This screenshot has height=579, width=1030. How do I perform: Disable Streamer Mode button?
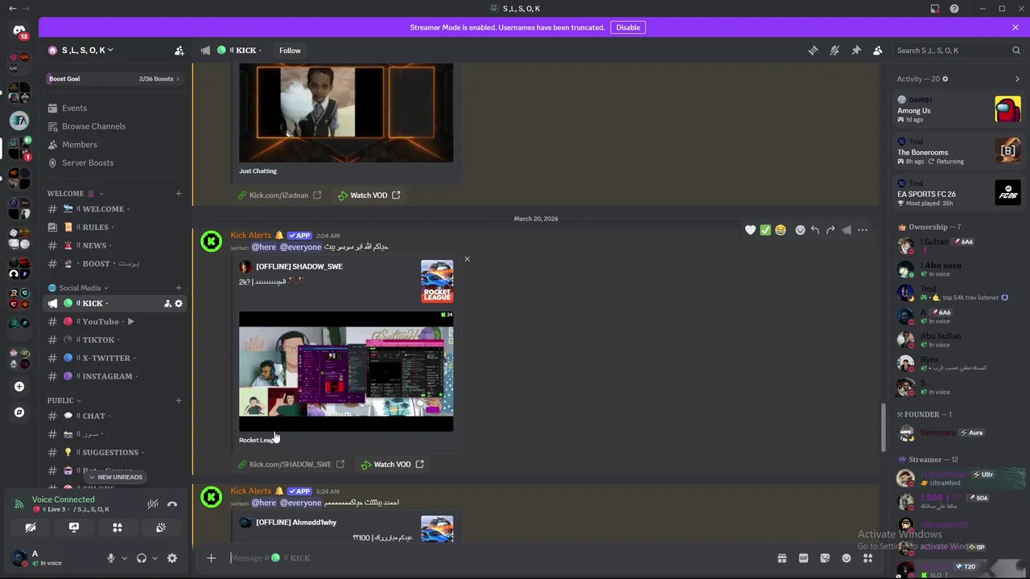click(628, 27)
